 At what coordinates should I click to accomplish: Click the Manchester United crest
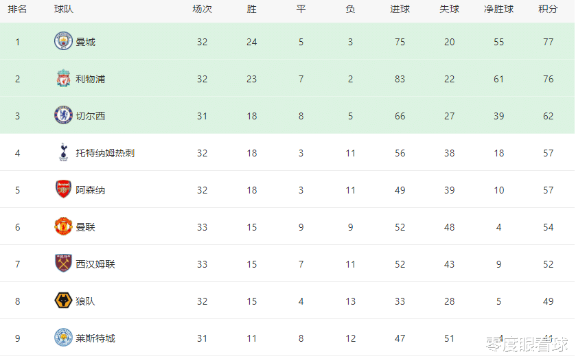pos(63,226)
